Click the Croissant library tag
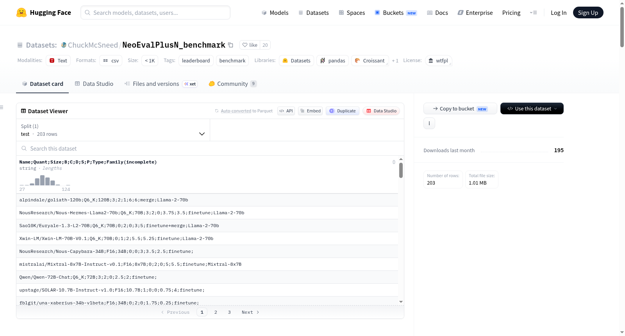625x336 pixels. coord(370,60)
